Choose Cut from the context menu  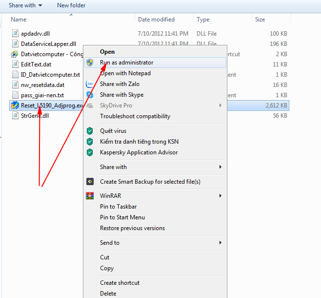tap(155, 257)
